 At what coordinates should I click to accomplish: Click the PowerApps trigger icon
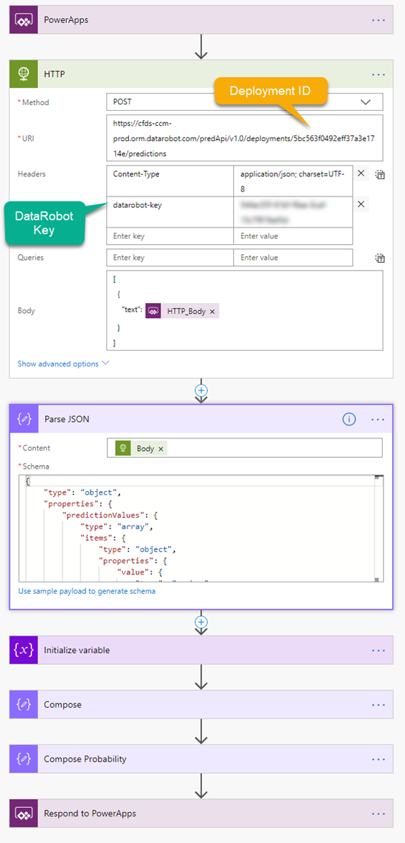point(24,20)
